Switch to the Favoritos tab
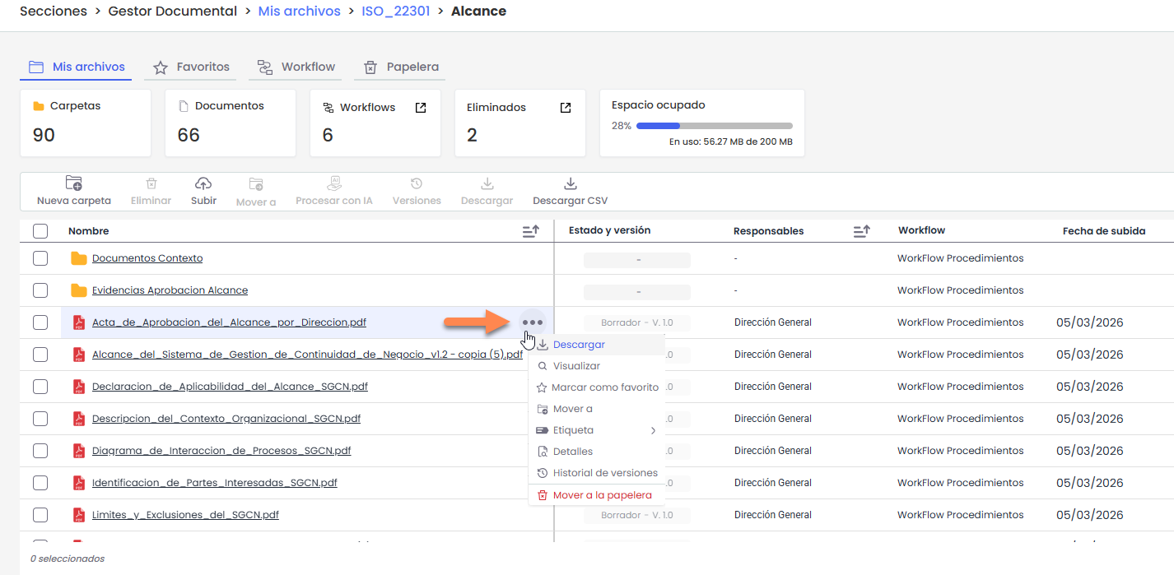Image resolution: width=1174 pixels, height=575 pixels. click(x=192, y=67)
